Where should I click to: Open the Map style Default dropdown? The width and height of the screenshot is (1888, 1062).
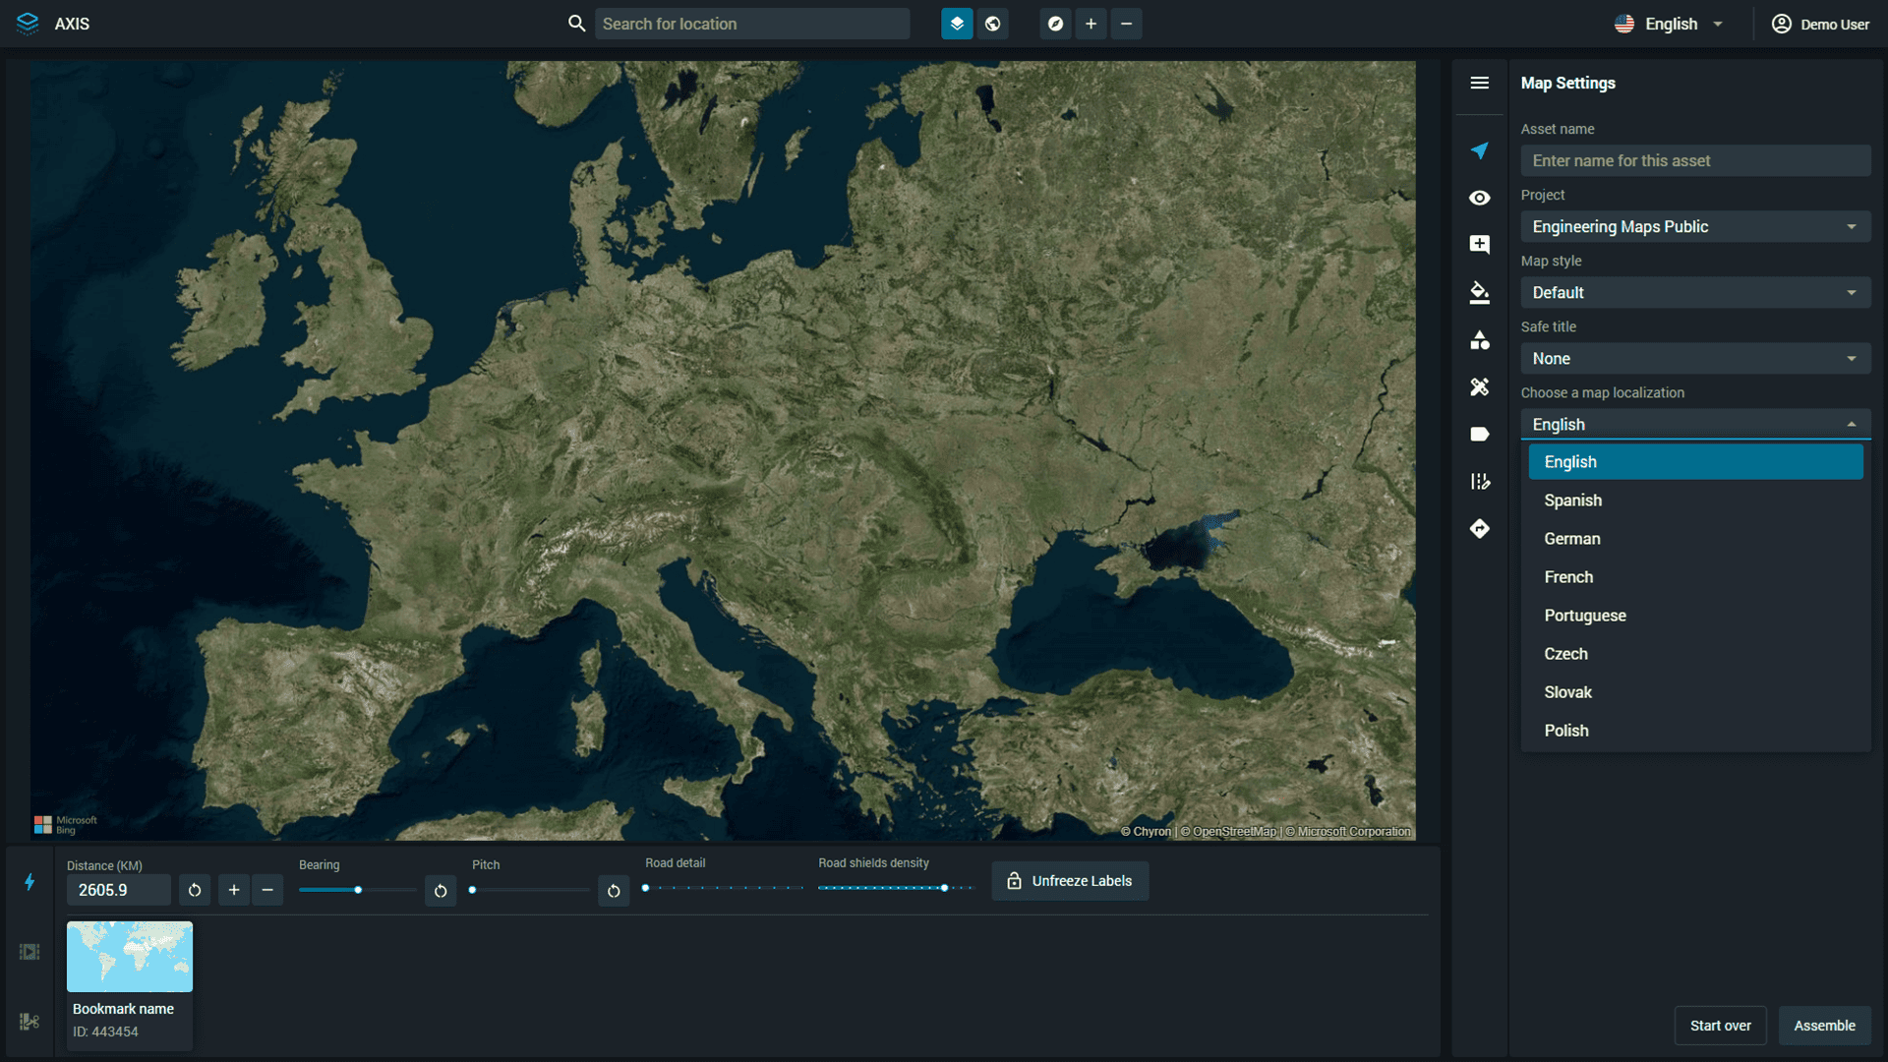pyautogui.click(x=1694, y=293)
